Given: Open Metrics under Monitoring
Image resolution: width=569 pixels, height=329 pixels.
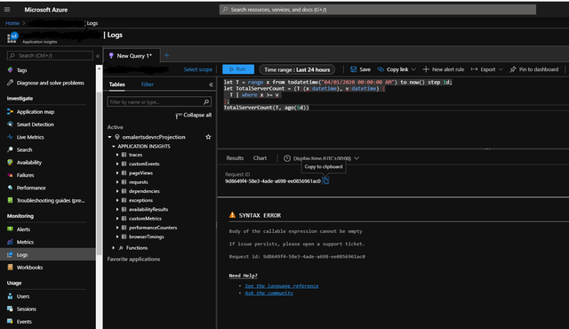Looking at the screenshot, I should [x=25, y=242].
